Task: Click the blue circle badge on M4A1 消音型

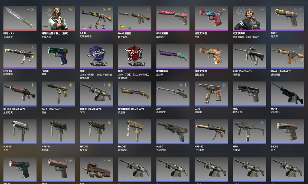Action: 147,9
